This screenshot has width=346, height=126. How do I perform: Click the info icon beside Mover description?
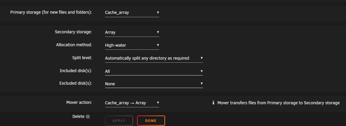pyautogui.click(x=213, y=103)
